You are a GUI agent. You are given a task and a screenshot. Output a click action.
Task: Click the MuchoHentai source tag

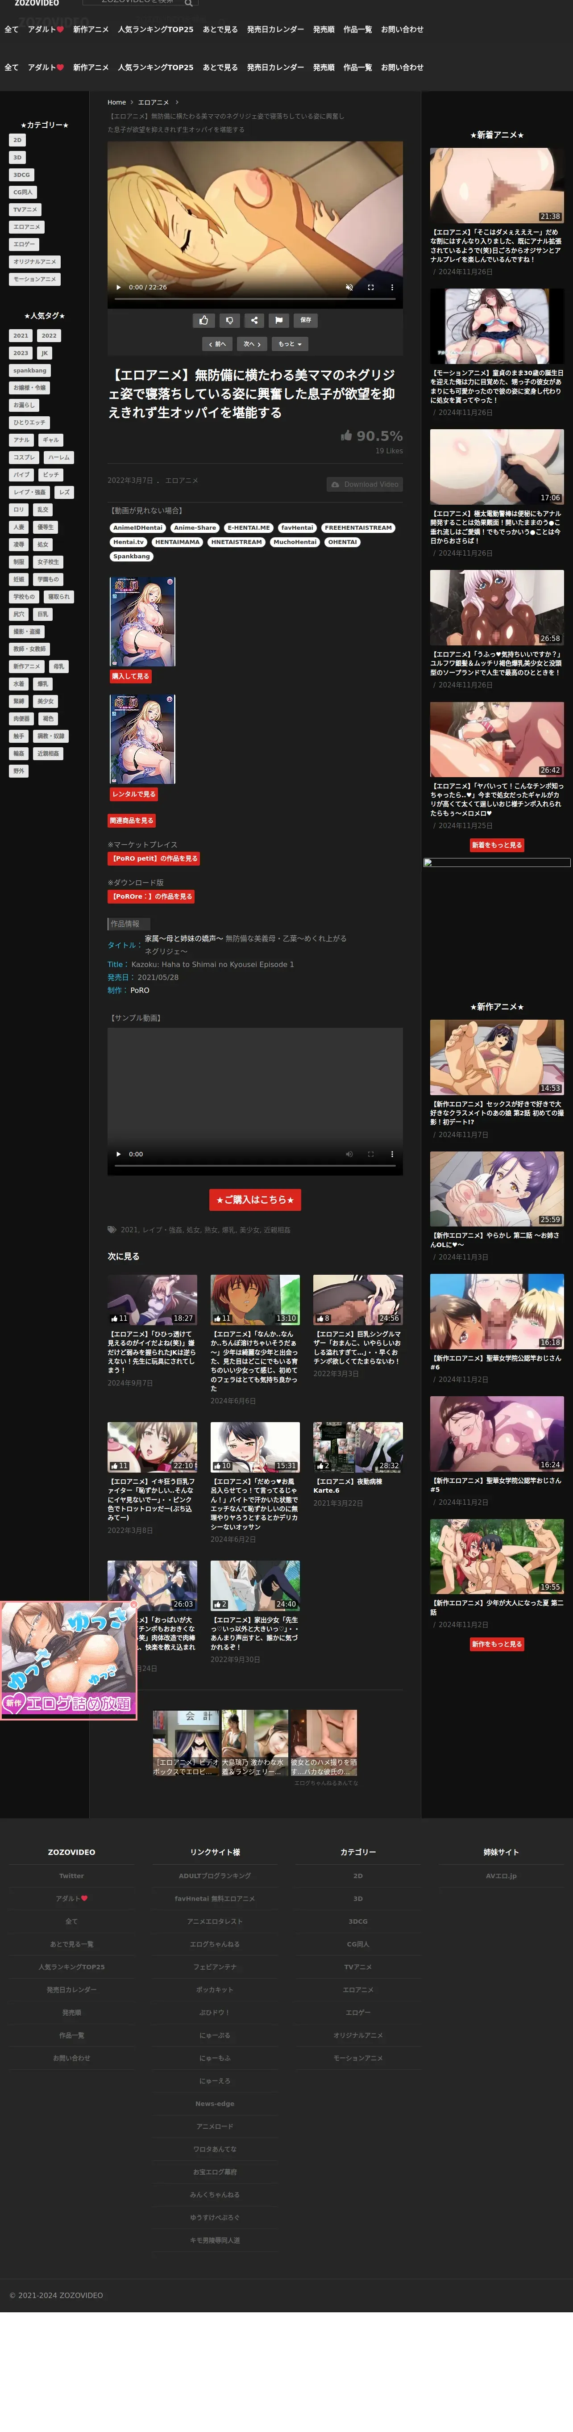tap(295, 542)
